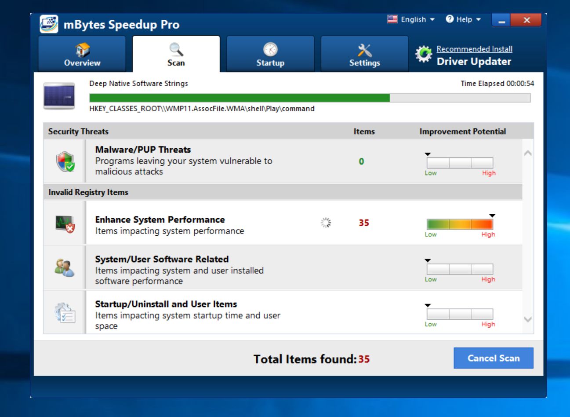Click the US flag language icon
Image resolution: width=570 pixels, height=417 pixels.
coord(392,19)
